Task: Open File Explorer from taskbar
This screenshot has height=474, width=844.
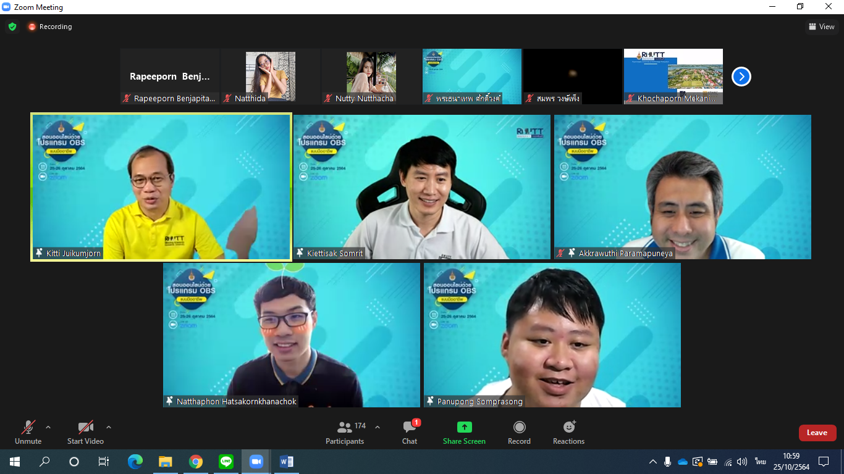Action: tap(165, 462)
